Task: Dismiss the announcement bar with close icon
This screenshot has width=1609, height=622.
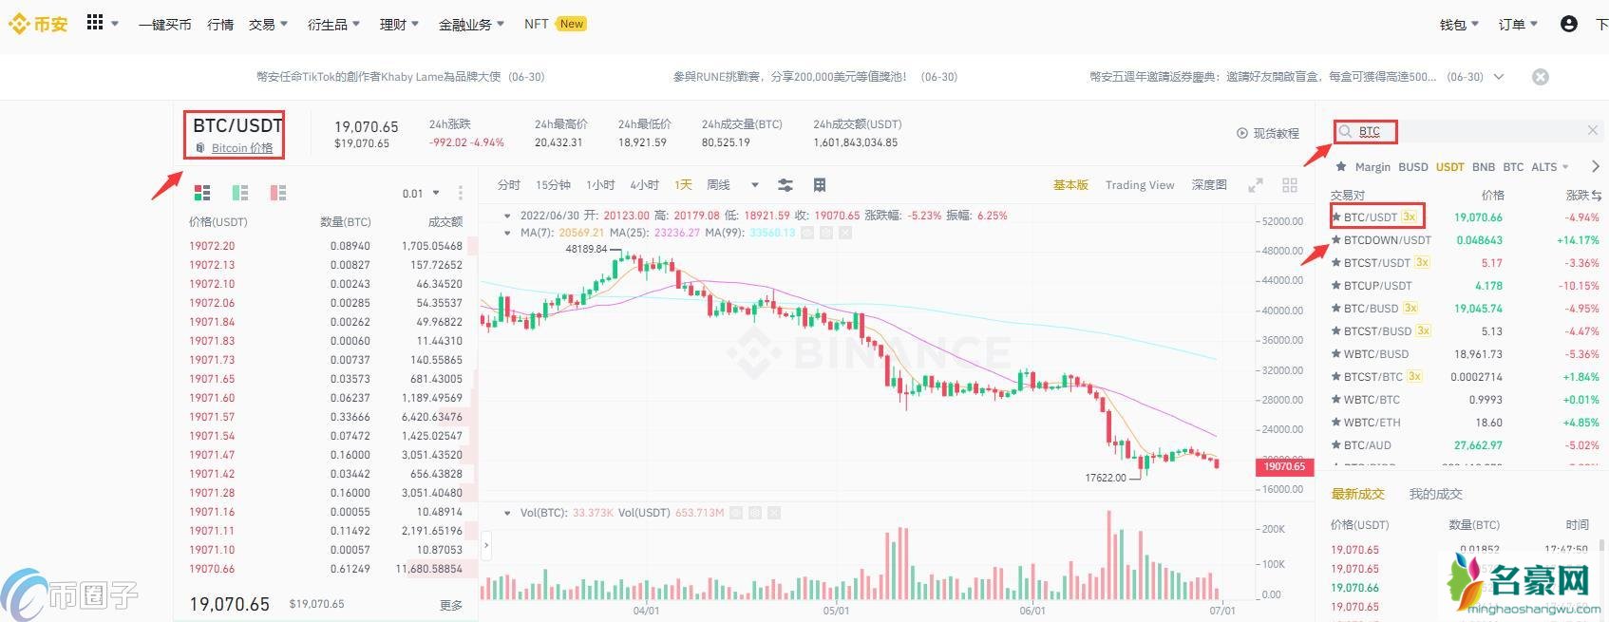Action: pyautogui.click(x=1541, y=77)
